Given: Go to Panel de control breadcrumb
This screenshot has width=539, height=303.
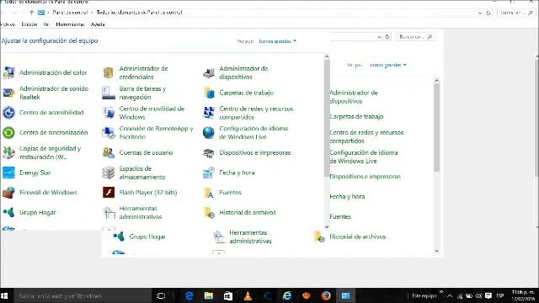Looking at the screenshot, I should pyautogui.click(x=70, y=13).
